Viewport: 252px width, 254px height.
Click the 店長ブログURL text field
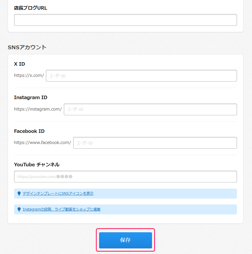click(125, 20)
